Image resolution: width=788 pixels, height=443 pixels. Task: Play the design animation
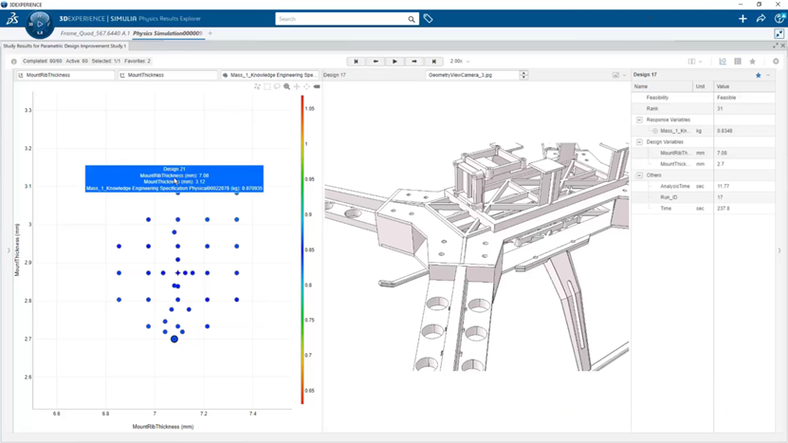pos(395,62)
